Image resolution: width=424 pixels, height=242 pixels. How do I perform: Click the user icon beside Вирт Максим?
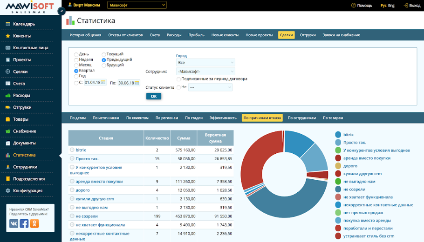(x=70, y=5)
